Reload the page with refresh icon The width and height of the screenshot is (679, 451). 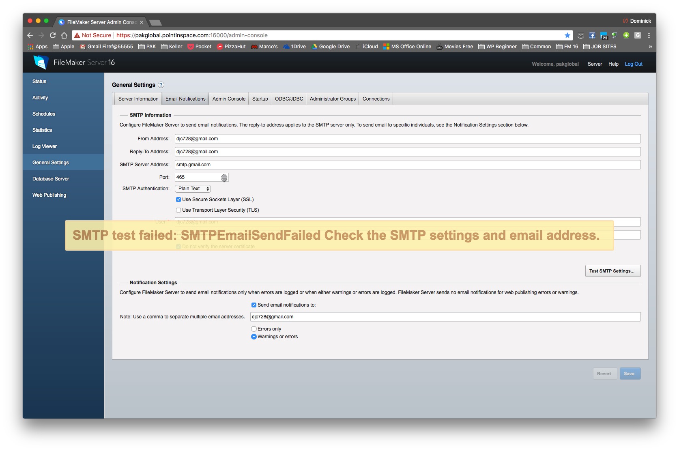(x=53, y=35)
